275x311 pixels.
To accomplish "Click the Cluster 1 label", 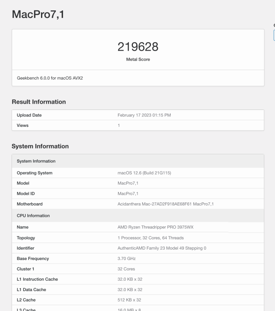I will 26,269.
